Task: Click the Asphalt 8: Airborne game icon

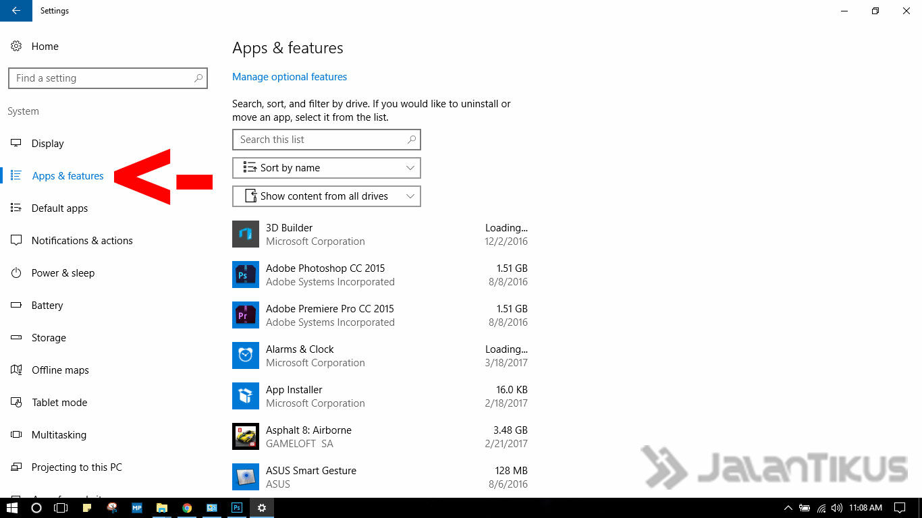Action: point(246,436)
